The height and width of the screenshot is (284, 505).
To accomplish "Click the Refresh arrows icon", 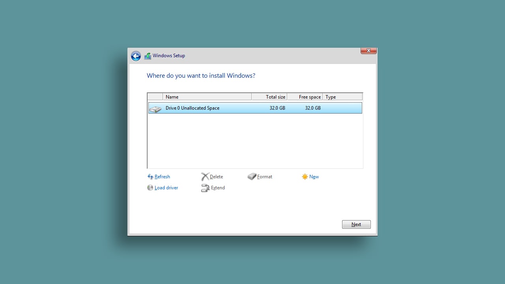I will tap(150, 177).
